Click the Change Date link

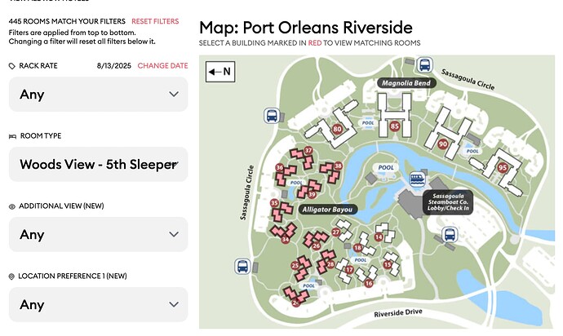coord(162,66)
